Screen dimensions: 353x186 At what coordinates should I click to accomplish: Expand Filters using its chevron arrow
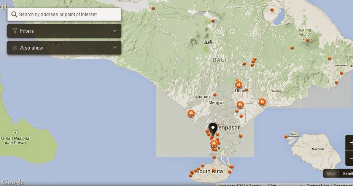tap(115, 31)
